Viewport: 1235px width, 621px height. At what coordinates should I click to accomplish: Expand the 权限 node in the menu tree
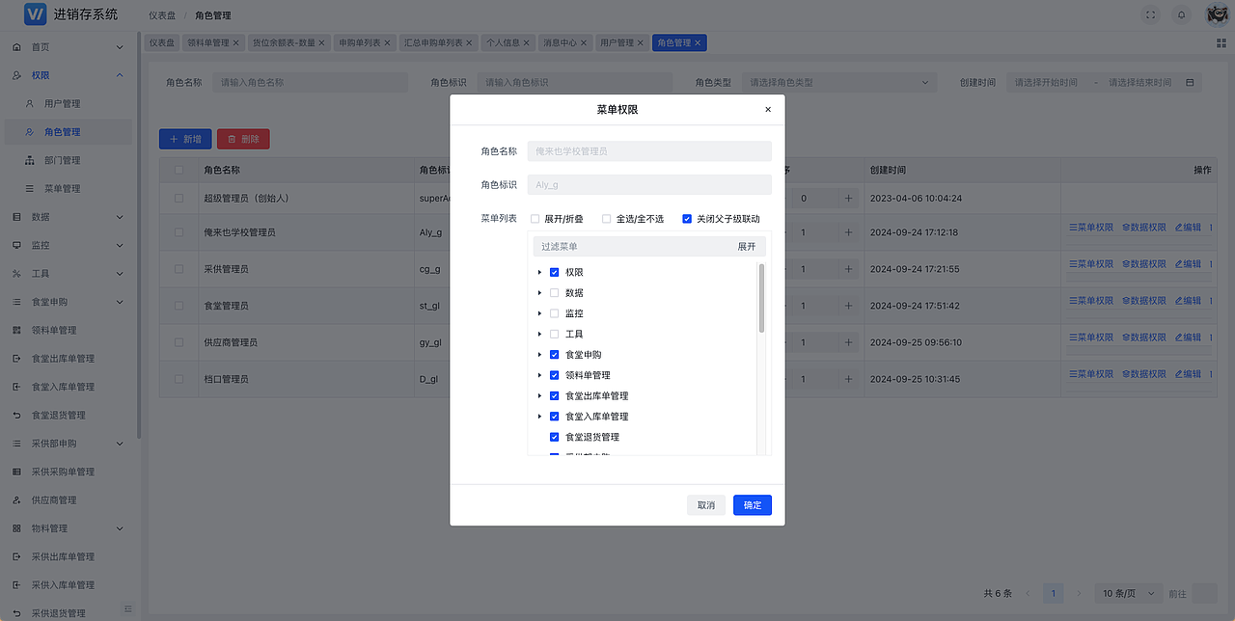tap(539, 272)
